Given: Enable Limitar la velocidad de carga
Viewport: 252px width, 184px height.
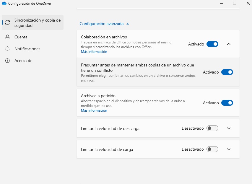Looking at the screenshot, I should point(212,149).
